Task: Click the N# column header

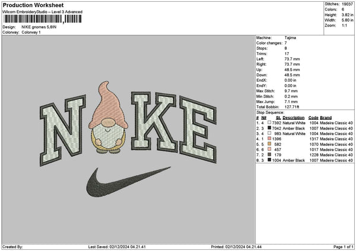Action: pos(264,118)
